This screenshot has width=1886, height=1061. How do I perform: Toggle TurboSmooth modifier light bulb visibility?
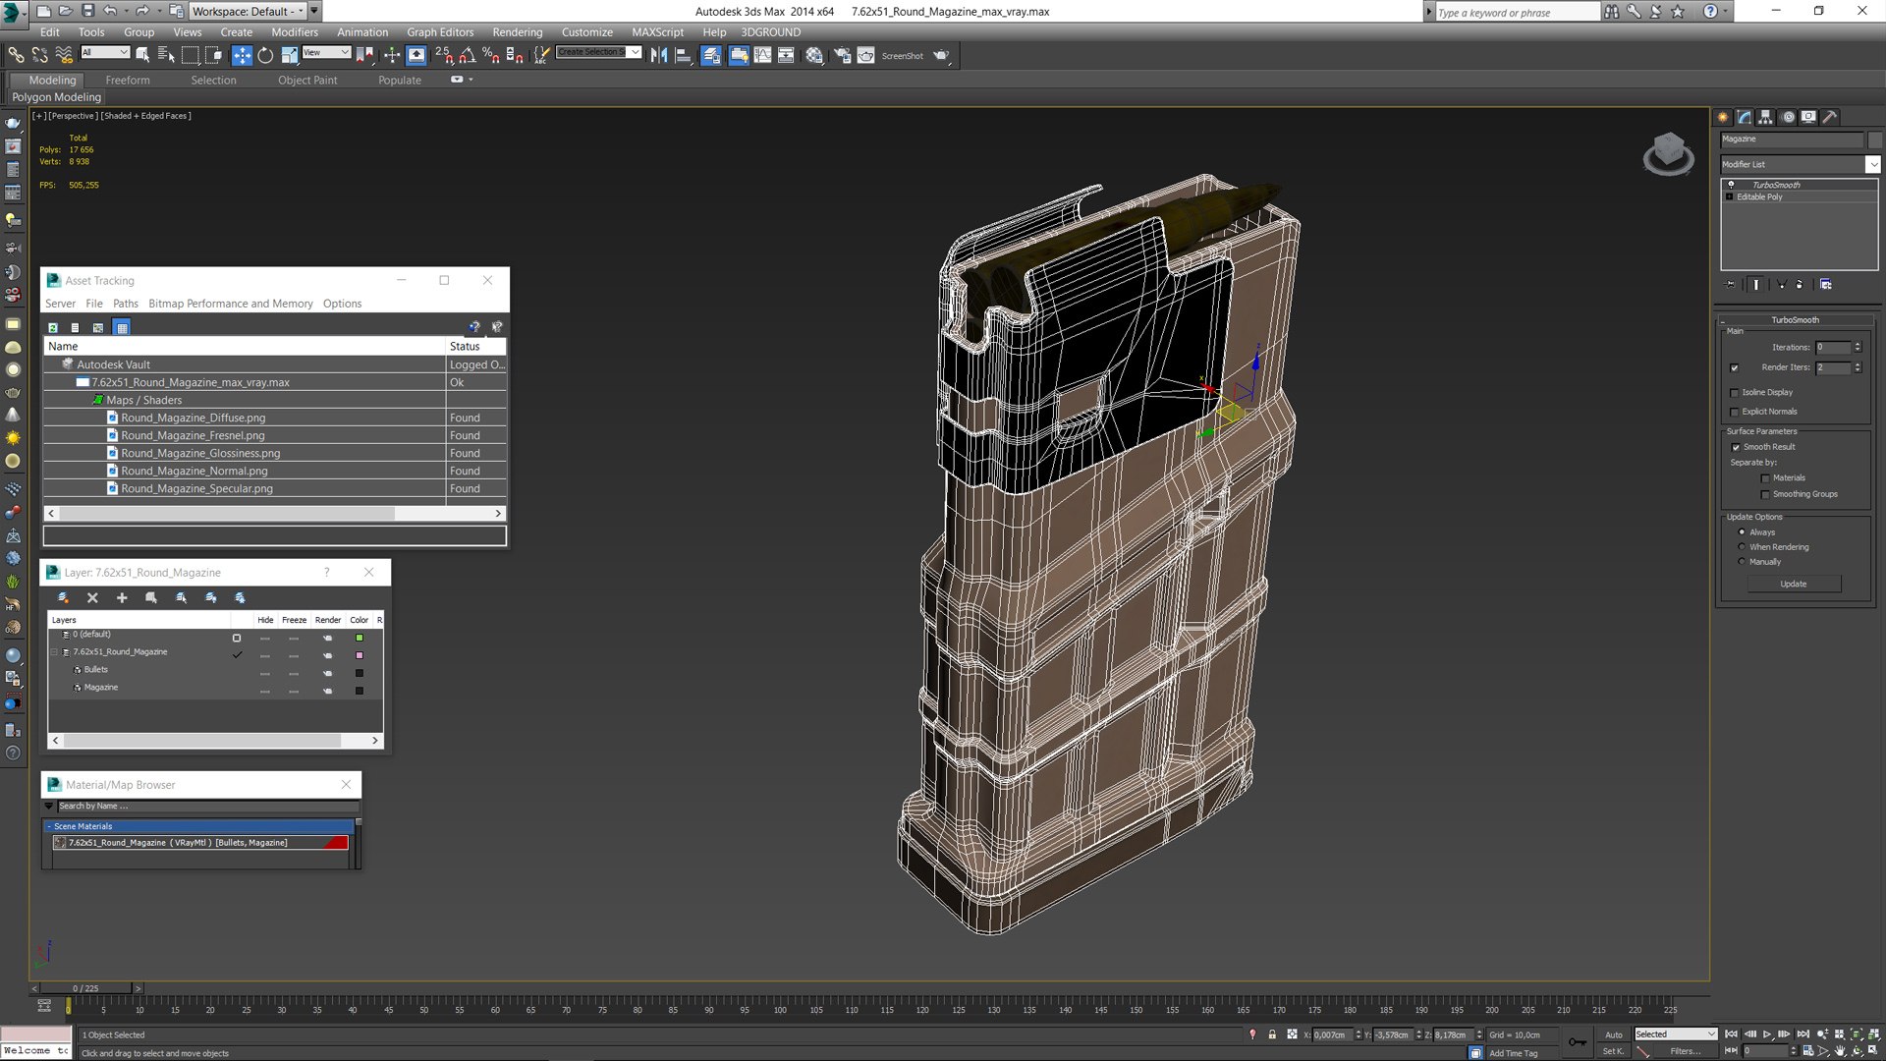tap(1731, 185)
